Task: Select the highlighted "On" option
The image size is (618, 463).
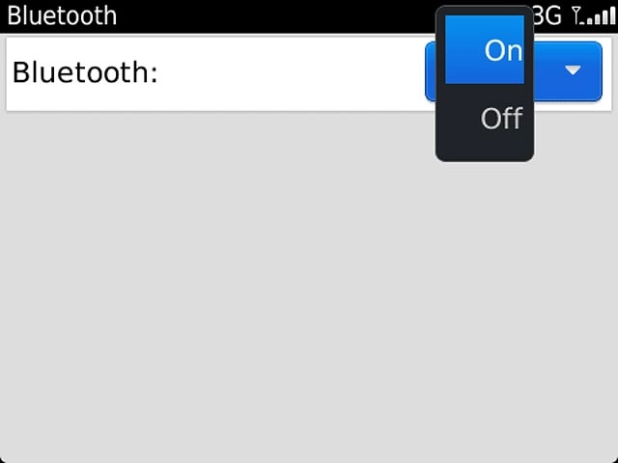Action: [x=485, y=49]
